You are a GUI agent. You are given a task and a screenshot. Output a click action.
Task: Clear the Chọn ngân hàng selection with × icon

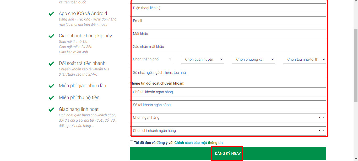(319, 118)
